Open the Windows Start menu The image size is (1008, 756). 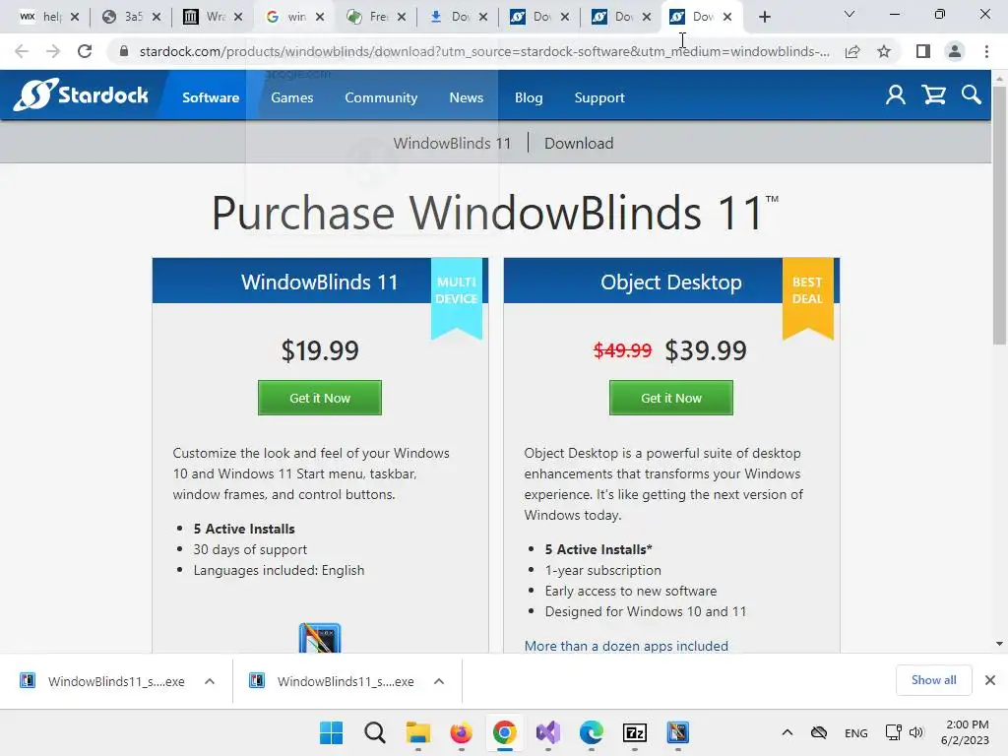pos(331,732)
